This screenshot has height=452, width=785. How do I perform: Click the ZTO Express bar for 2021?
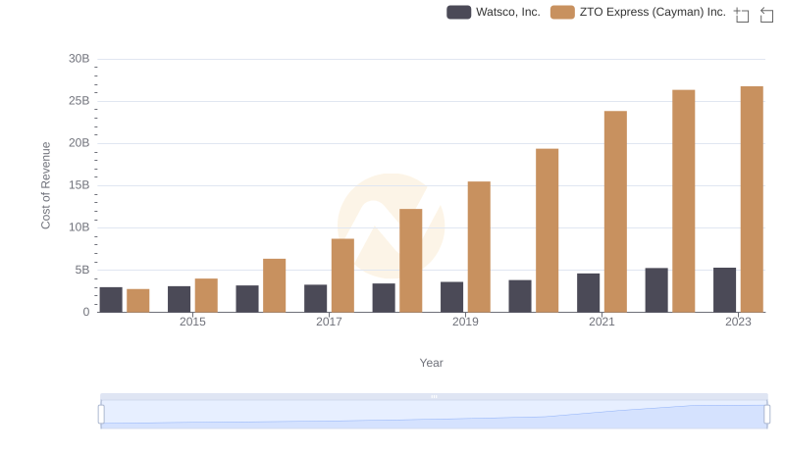pos(615,212)
